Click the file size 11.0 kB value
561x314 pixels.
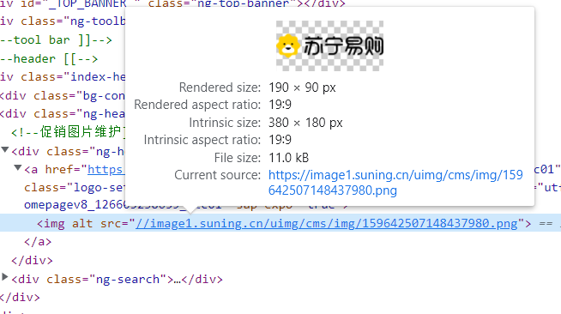point(288,158)
